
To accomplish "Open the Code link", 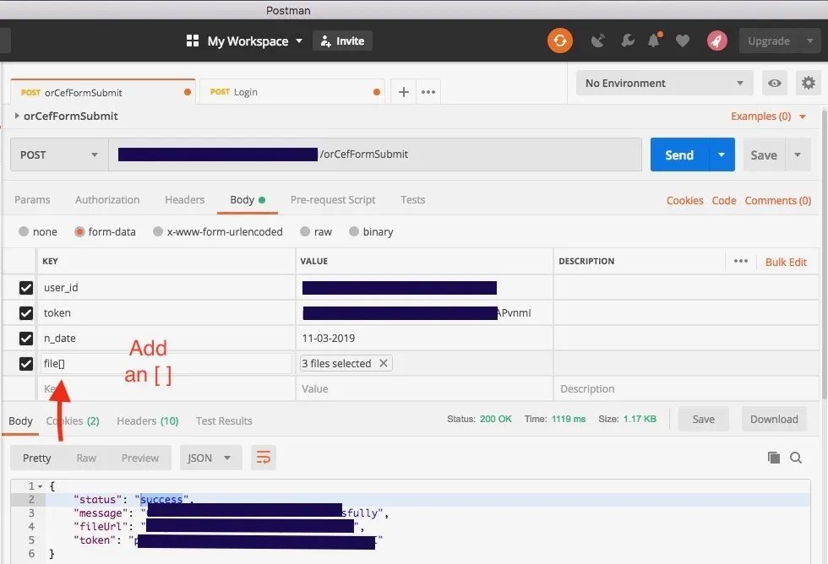I will pyautogui.click(x=723, y=200).
